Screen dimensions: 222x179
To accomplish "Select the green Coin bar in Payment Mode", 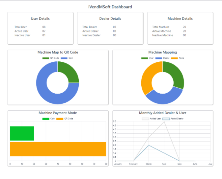I will click(x=22, y=133).
